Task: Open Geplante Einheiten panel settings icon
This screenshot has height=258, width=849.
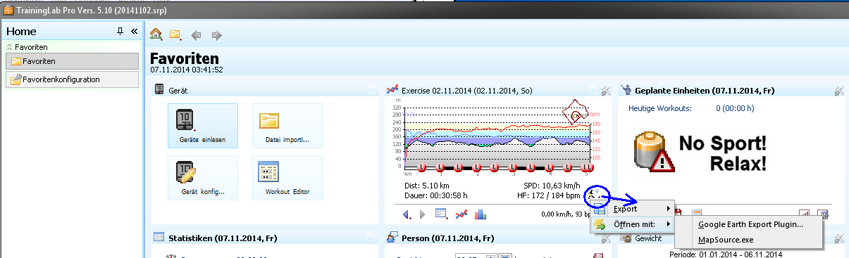Action: point(838,90)
